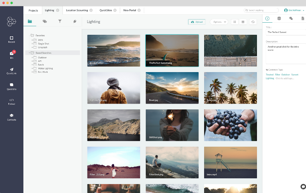Collapse the Saved Searches node

29,53
